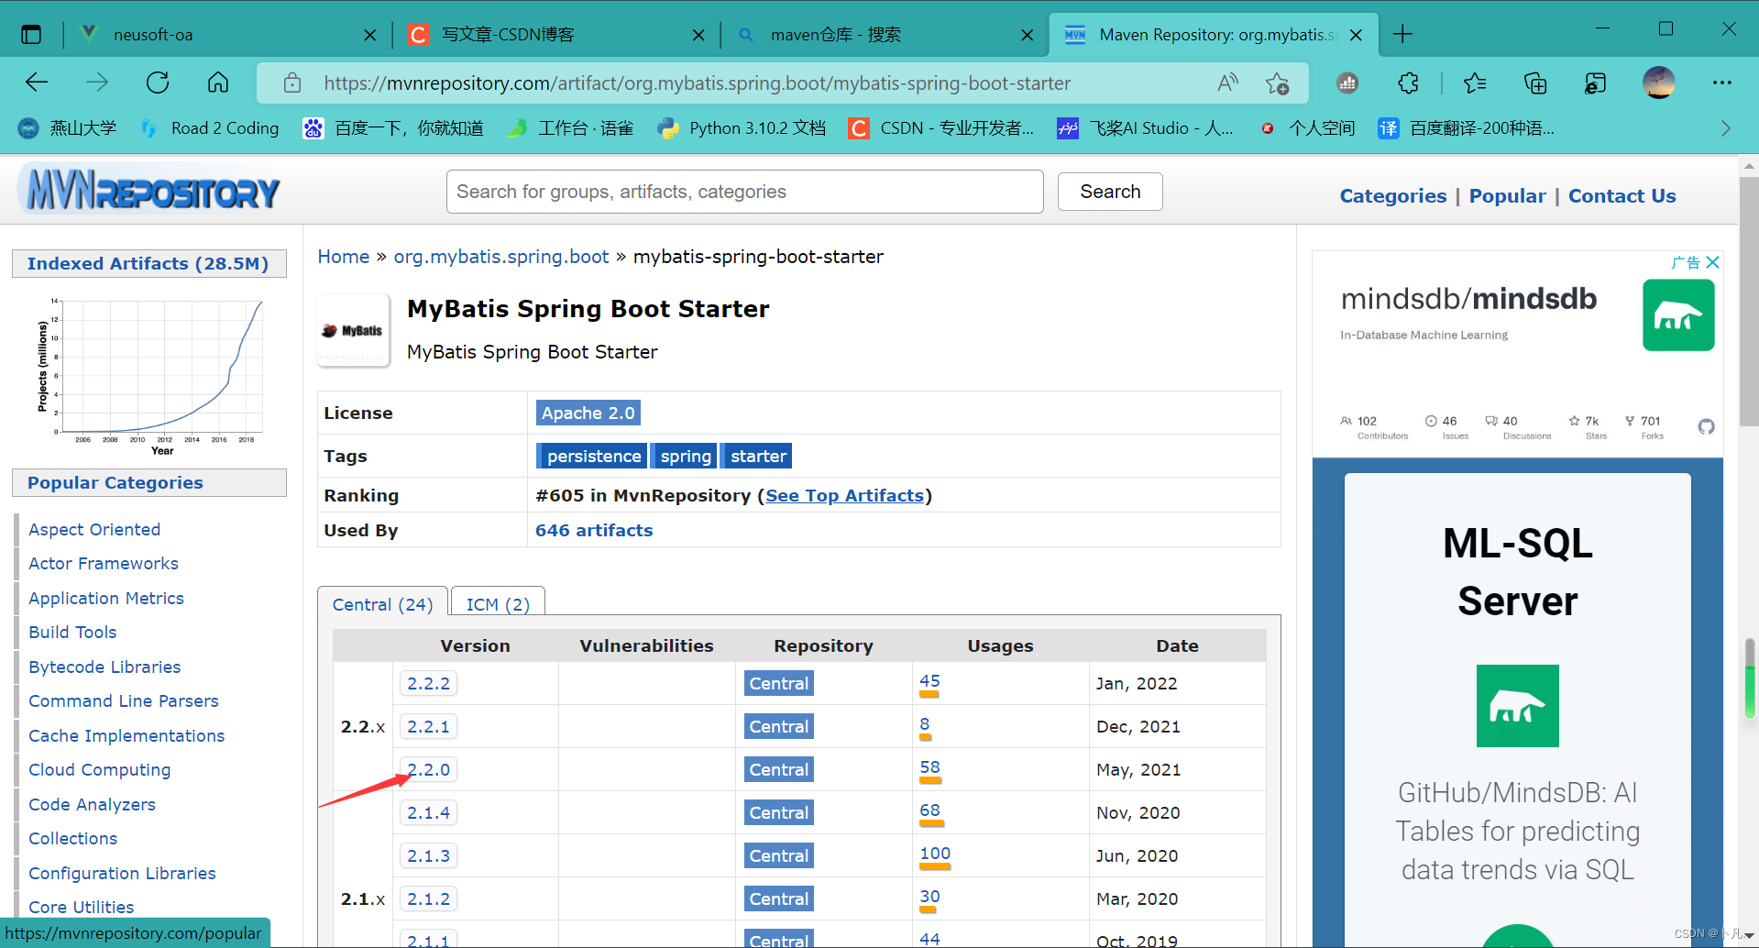The image size is (1759, 948).
Task: Open the Popular header link
Action: coord(1507,195)
